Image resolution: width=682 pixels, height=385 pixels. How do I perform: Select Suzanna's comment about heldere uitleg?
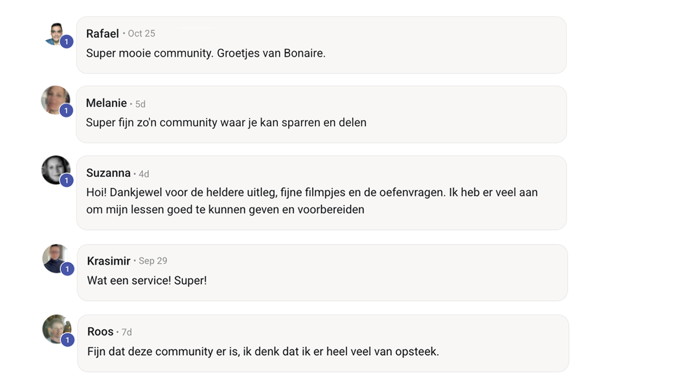312,201
